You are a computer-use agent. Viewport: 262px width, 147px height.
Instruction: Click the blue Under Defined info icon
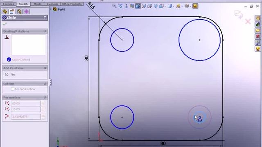point(9,60)
